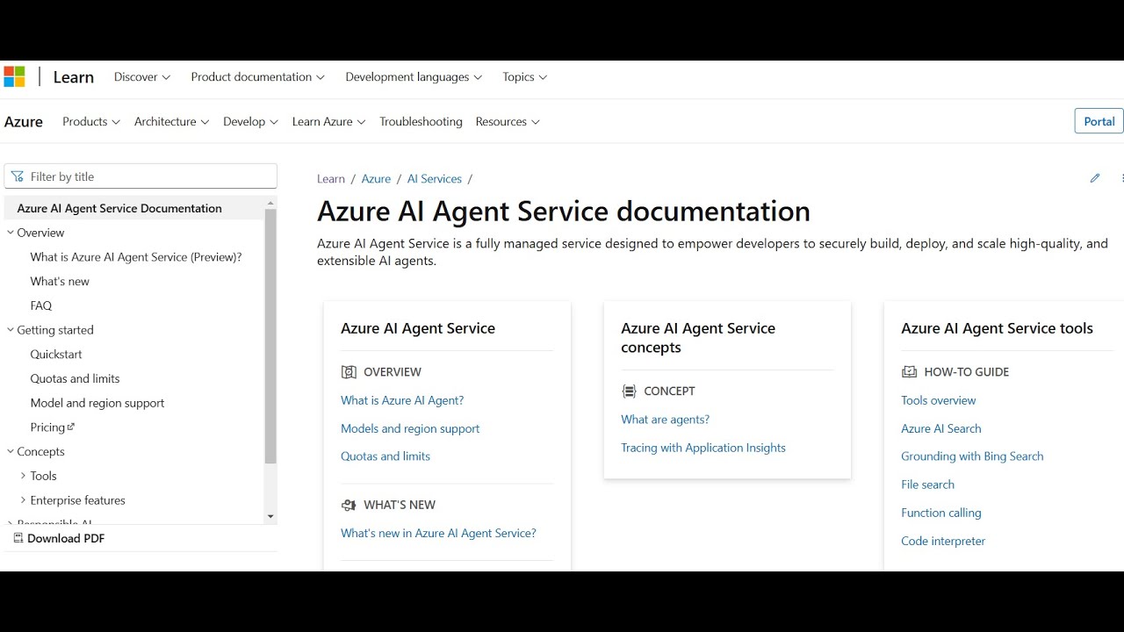Collapse the Concepts tree section
The width and height of the screenshot is (1124, 632).
click(x=11, y=452)
